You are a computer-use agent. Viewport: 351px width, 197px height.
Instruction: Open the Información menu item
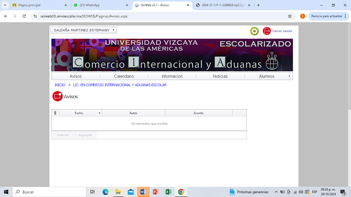point(172,76)
